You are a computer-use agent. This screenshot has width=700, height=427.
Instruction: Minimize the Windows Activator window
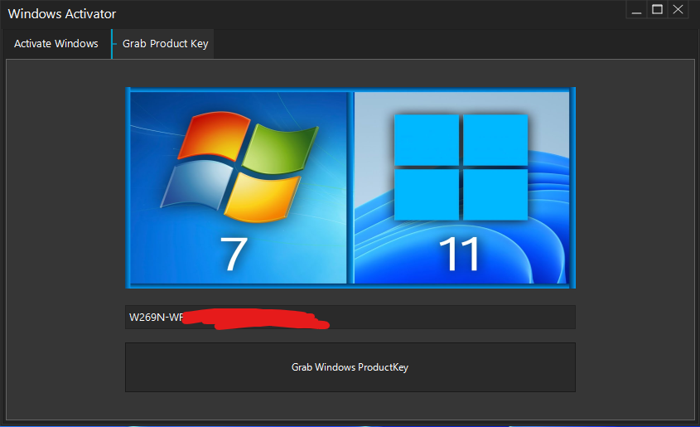point(636,9)
